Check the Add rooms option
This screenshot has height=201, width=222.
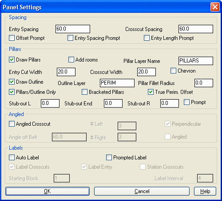71,60
